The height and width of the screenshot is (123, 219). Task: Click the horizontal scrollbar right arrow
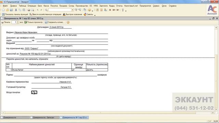pos(213,113)
